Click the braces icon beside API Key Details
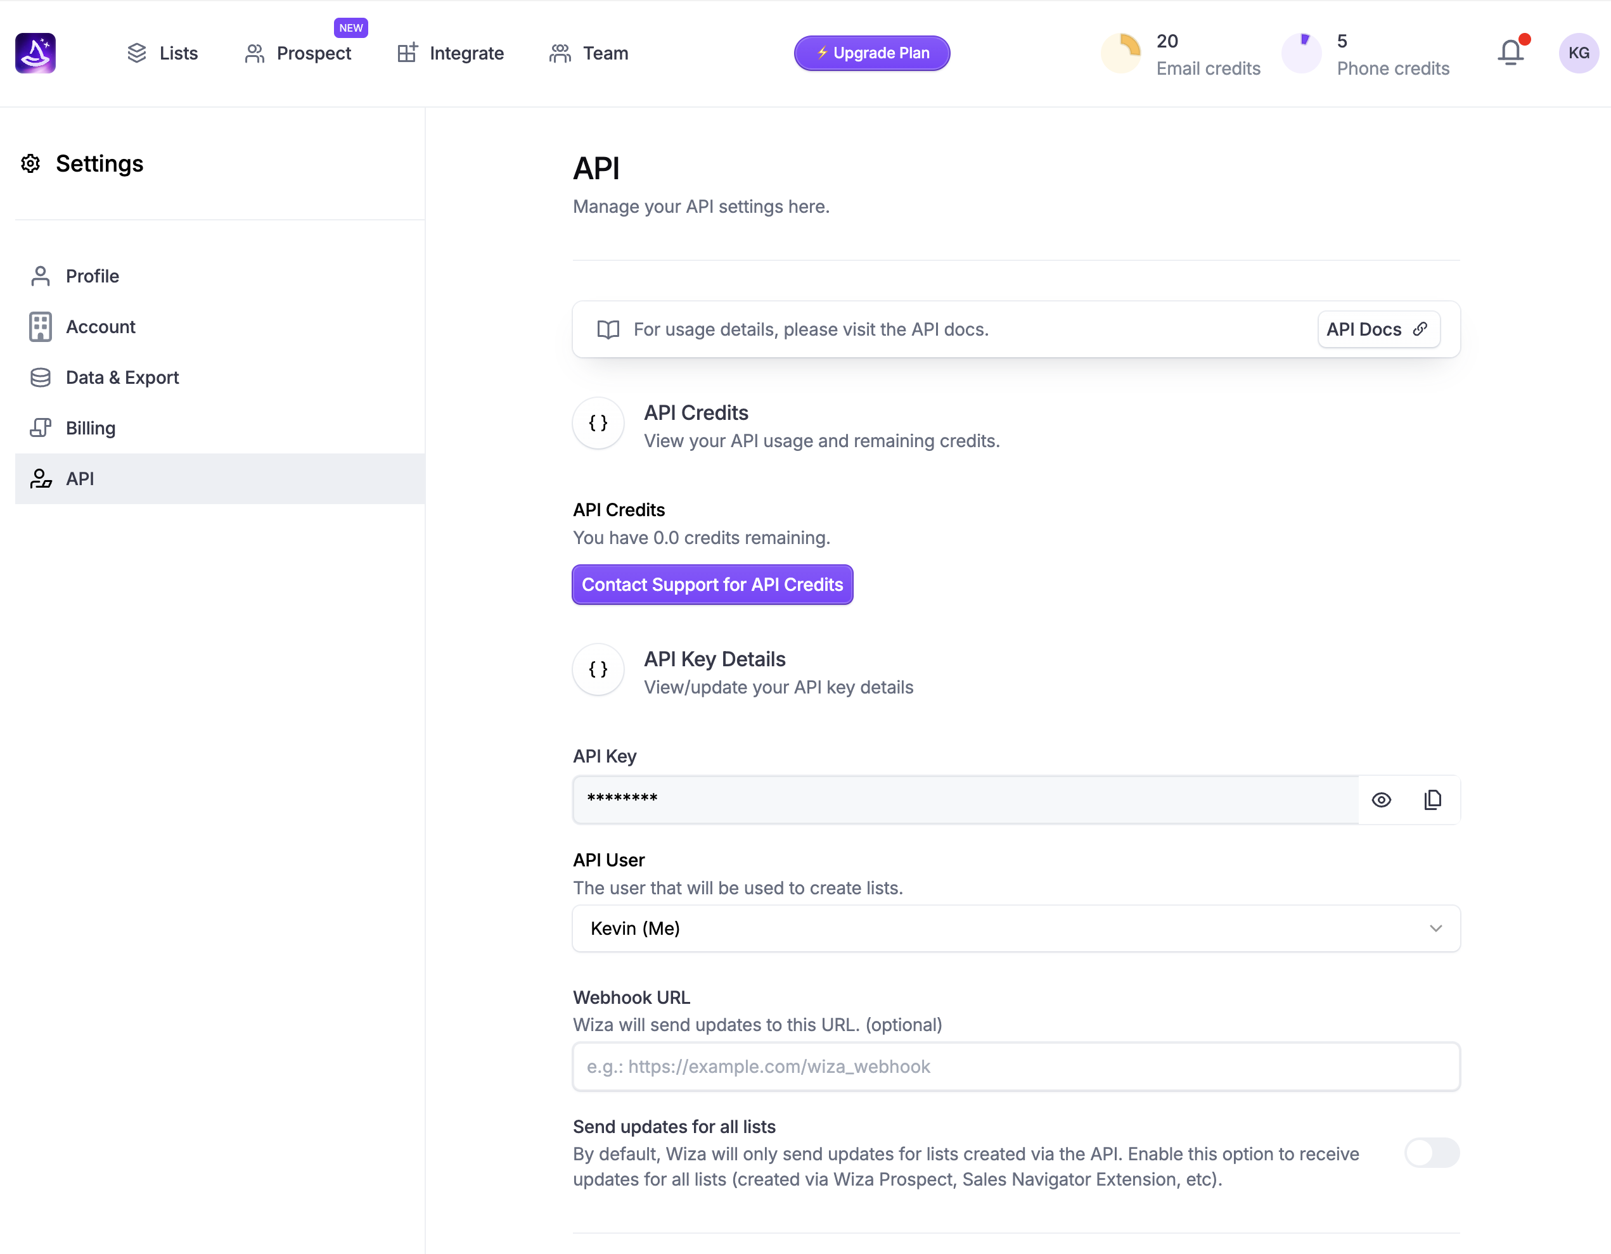Viewport: 1611px width, 1254px height. click(x=598, y=669)
